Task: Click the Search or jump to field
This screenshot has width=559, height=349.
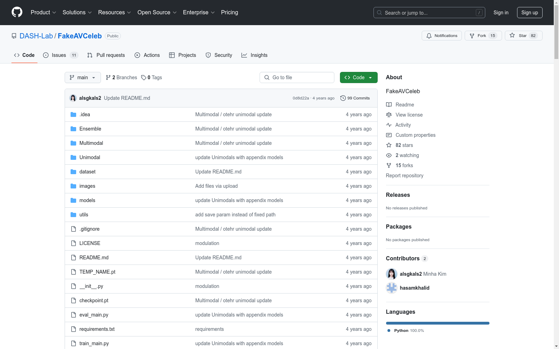Action: [x=429, y=13]
